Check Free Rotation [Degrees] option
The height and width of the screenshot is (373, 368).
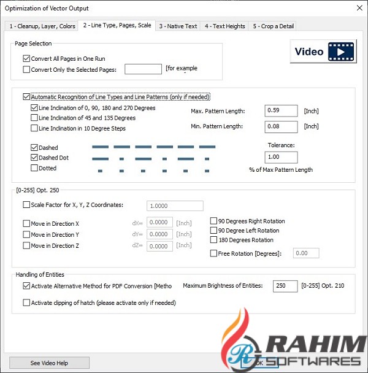pyautogui.click(x=213, y=253)
